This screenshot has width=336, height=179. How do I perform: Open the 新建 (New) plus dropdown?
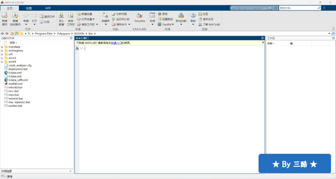tap(26, 19)
